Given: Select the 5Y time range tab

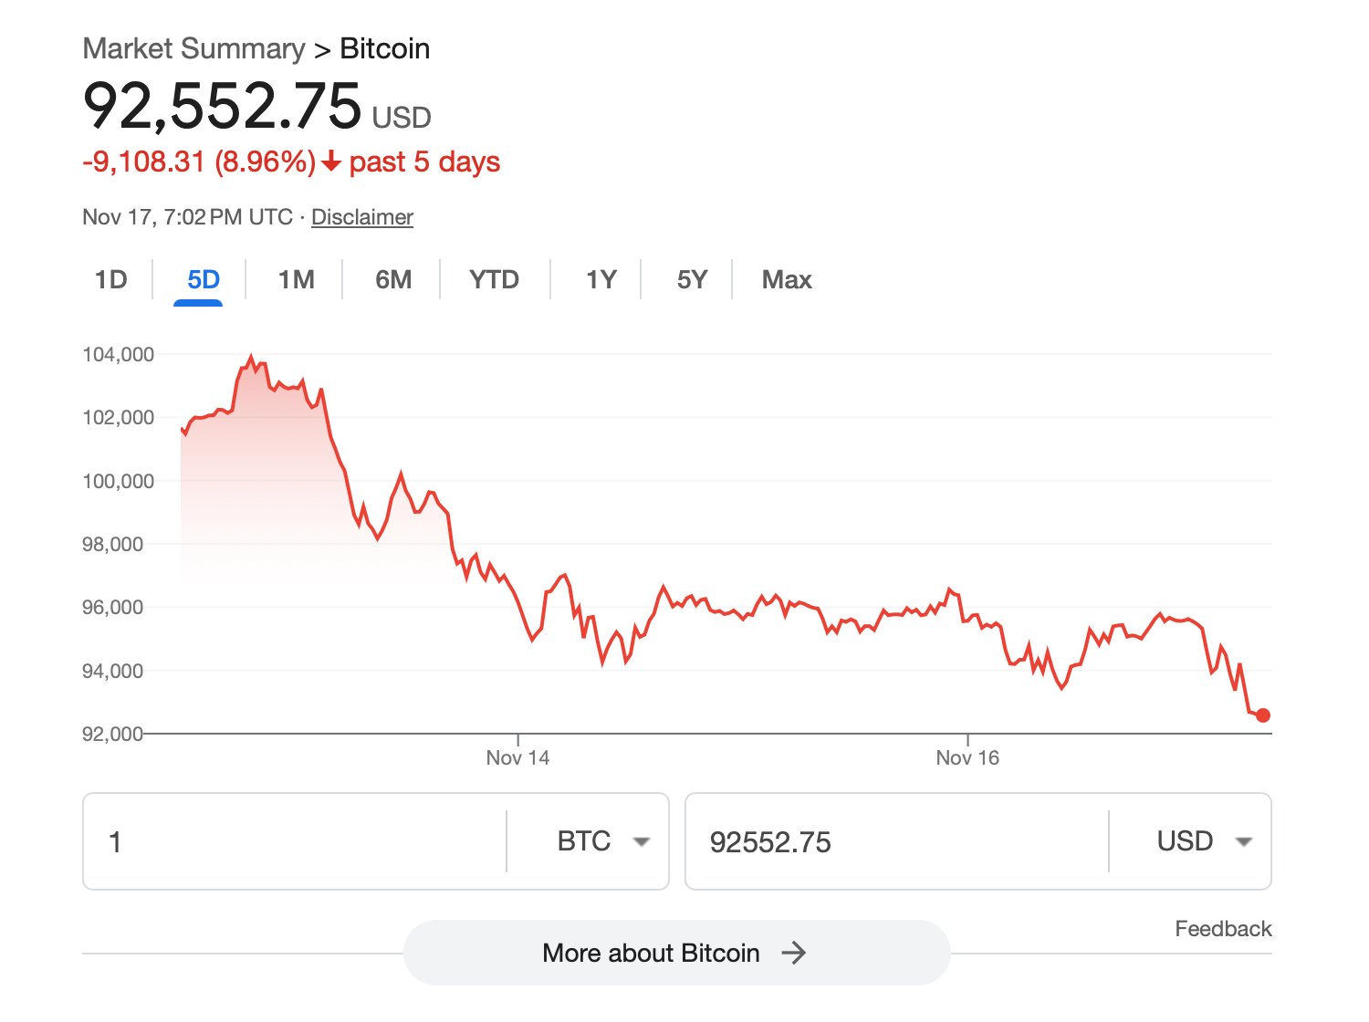Looking at the screenshot, I should 692,279.
